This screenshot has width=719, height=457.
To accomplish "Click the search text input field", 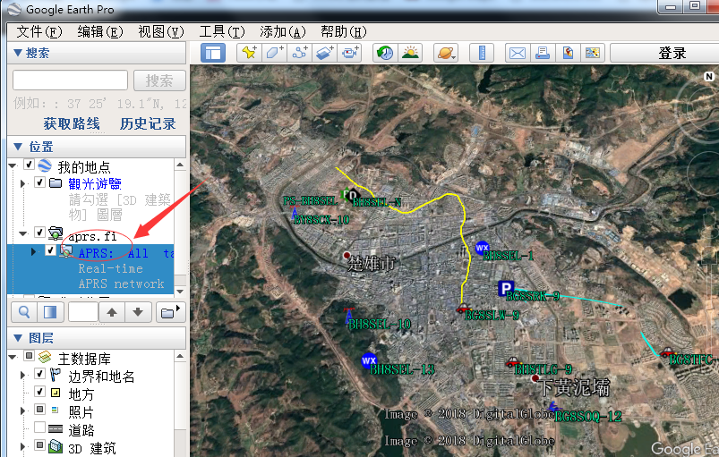I will click(x=70, y=80).
